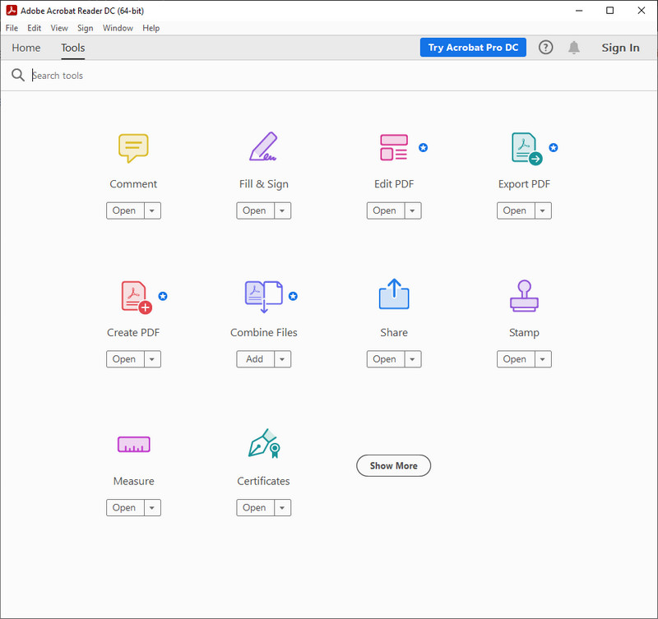The height and width of the screenshot is (619, 658).
Task: Click in the Search tools field
Action: coord(164,76)
